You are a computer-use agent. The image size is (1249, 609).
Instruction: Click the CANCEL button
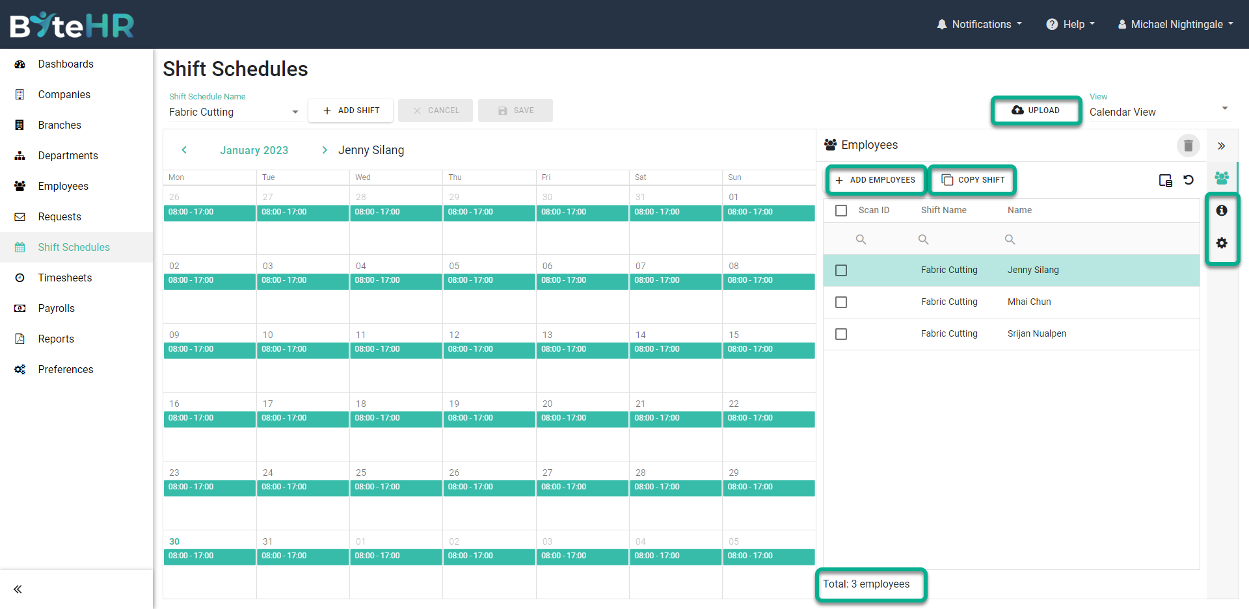435,110
